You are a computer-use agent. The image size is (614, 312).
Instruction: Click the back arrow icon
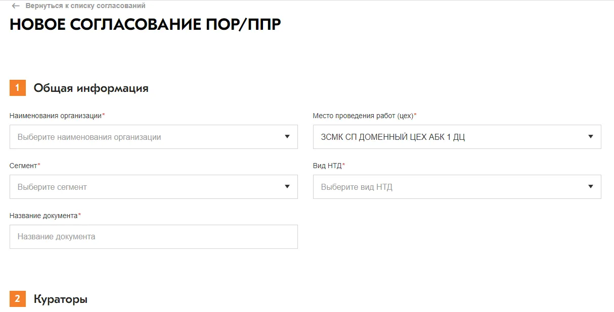(x=16, y=6)
